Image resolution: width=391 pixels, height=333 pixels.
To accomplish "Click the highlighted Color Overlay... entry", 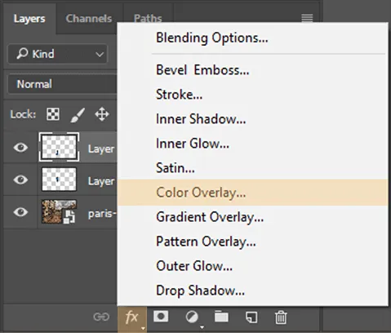I will [x=252, y=193].
